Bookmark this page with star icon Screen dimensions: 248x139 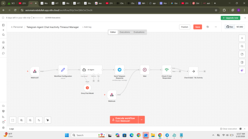216,10
